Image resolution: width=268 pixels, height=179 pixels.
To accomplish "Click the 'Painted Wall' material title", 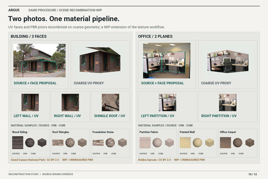I will coord(187,132).
